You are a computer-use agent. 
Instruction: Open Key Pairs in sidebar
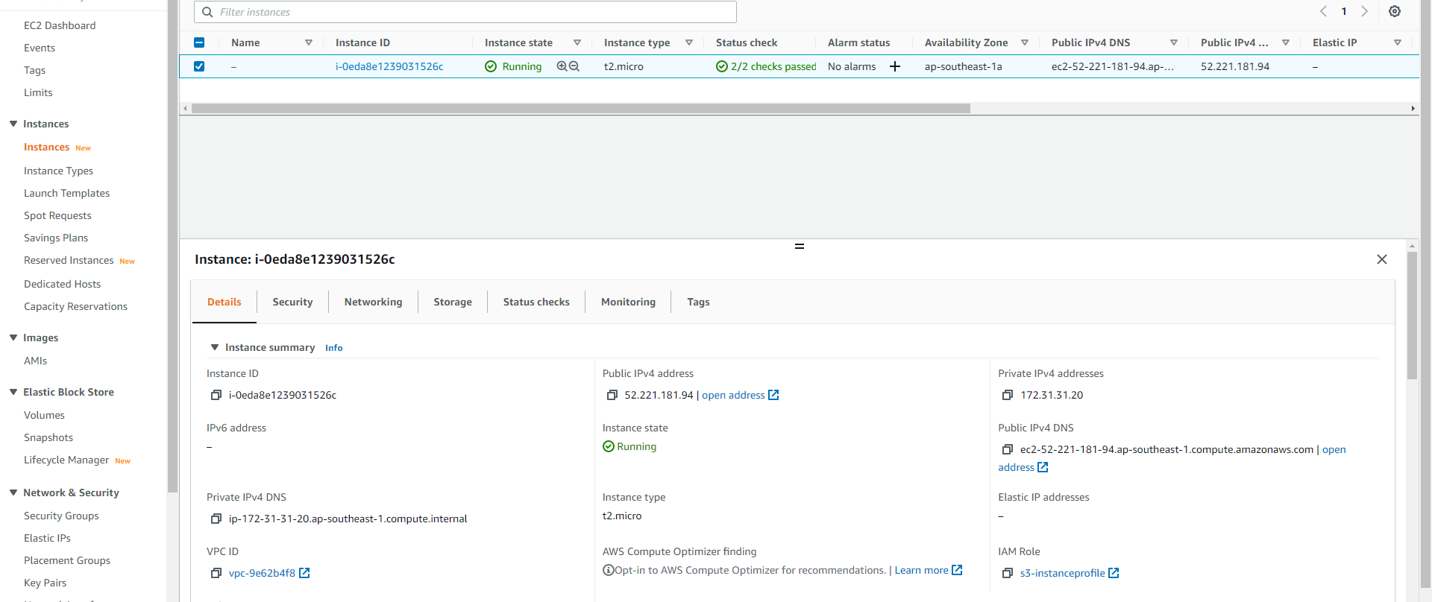click(45, 583)
